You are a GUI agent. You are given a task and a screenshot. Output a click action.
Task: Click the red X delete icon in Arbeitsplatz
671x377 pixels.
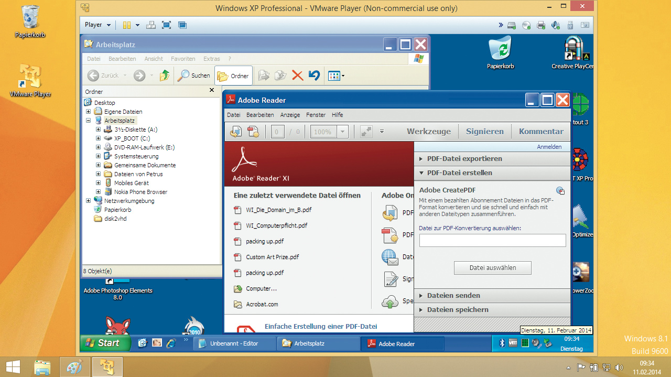[297, 76]
